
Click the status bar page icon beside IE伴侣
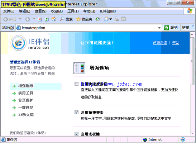coord(3,140)
